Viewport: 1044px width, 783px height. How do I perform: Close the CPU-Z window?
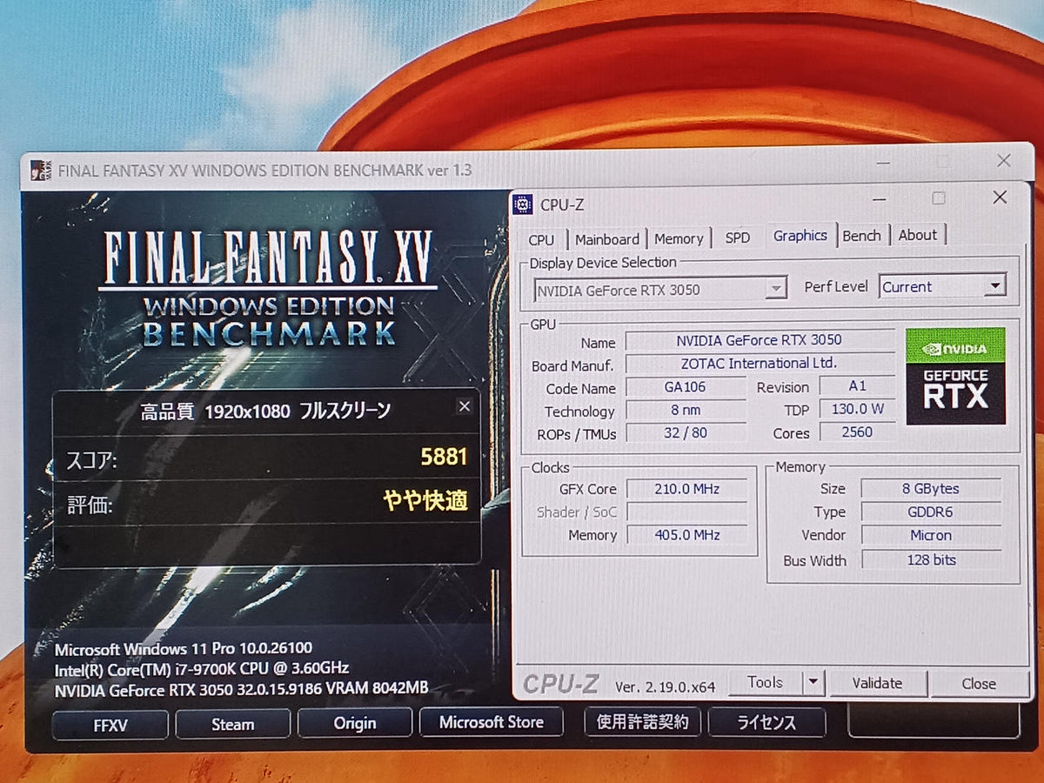[x=1000, y=197]
